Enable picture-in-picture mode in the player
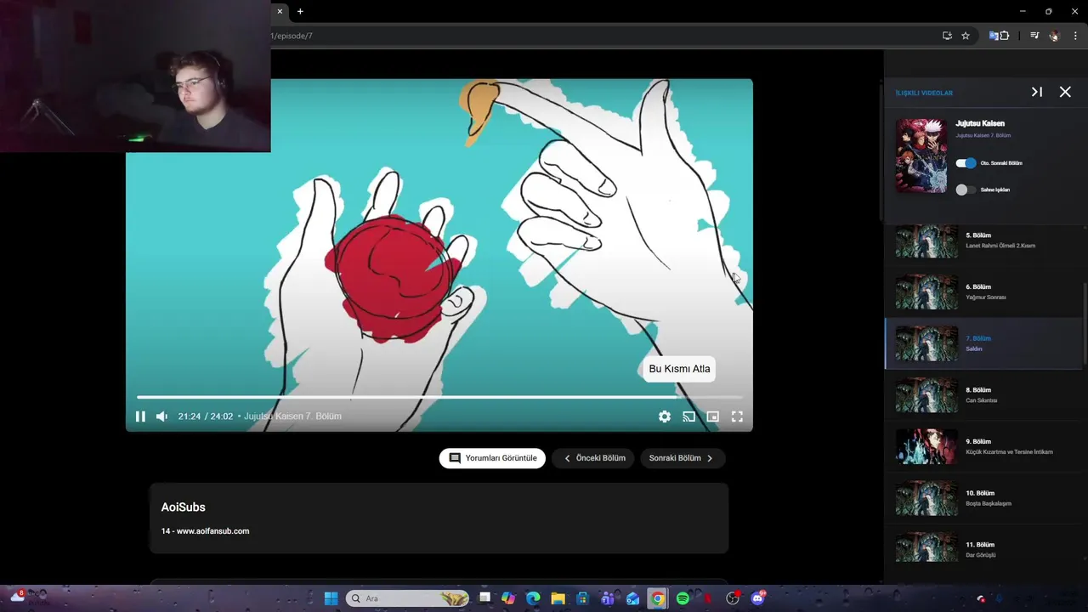 [x=713, y=416]
